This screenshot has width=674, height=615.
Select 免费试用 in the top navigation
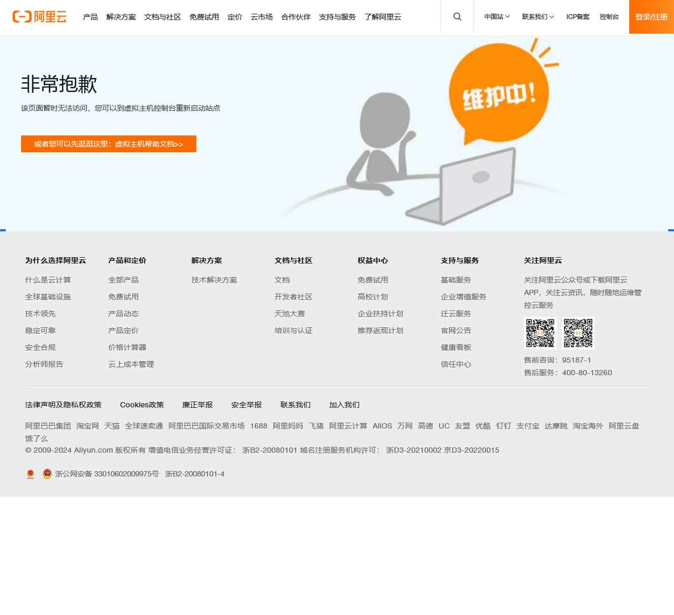click(204, 17)
